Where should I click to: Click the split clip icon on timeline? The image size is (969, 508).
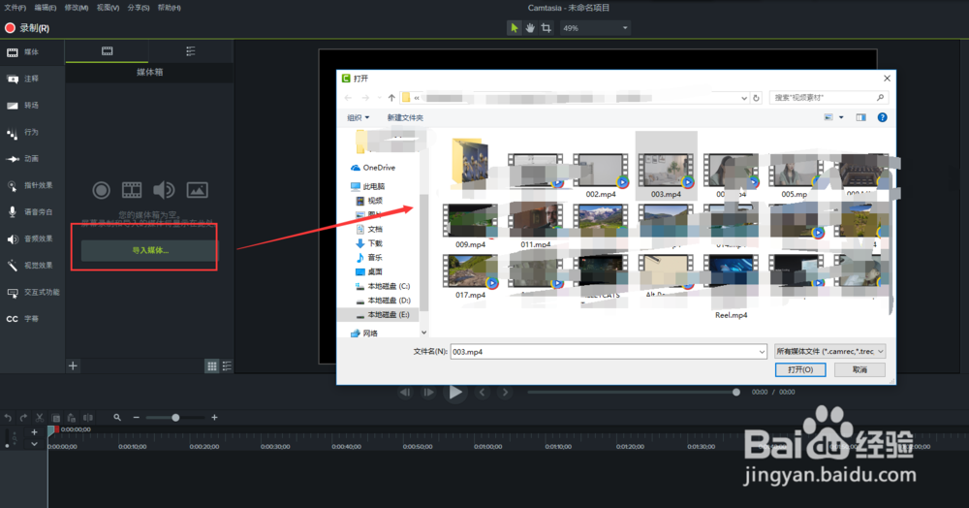coord(88,418)
